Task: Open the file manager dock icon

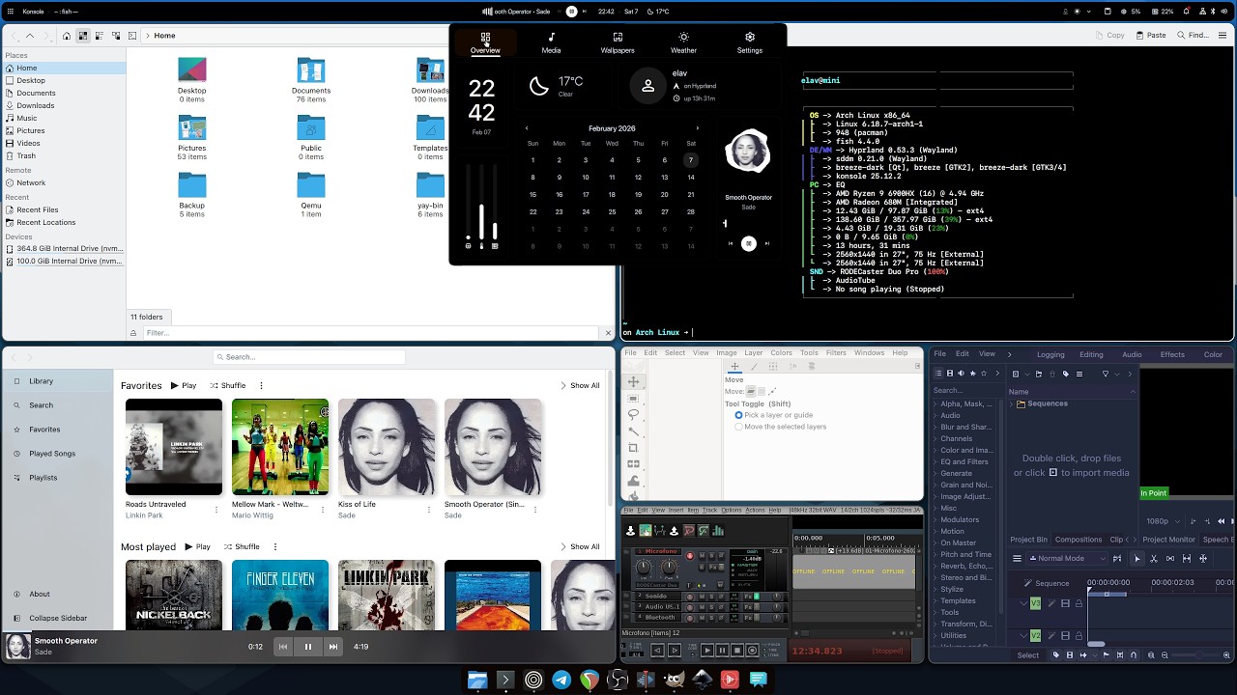Action: [x=476, y=680]
